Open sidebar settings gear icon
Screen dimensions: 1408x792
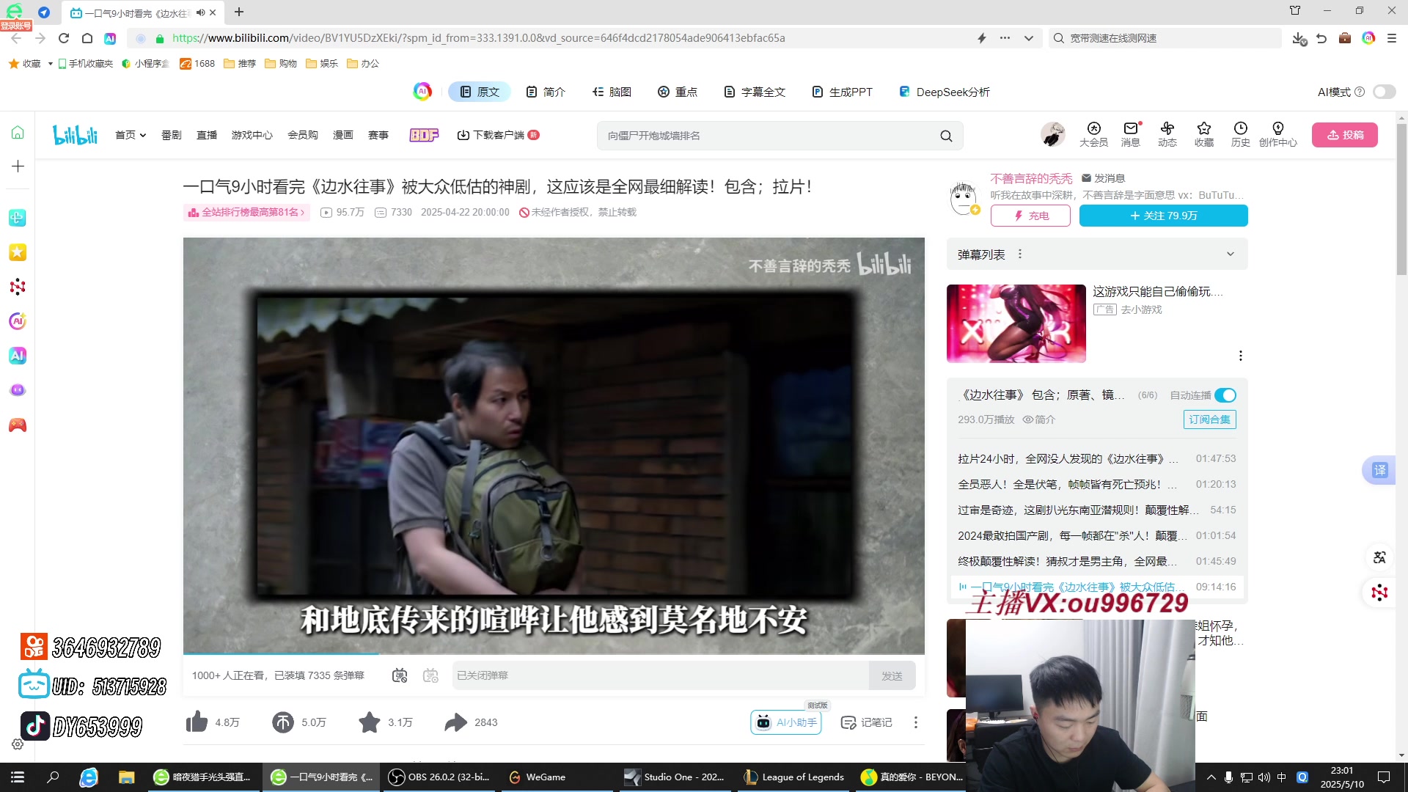18,744
